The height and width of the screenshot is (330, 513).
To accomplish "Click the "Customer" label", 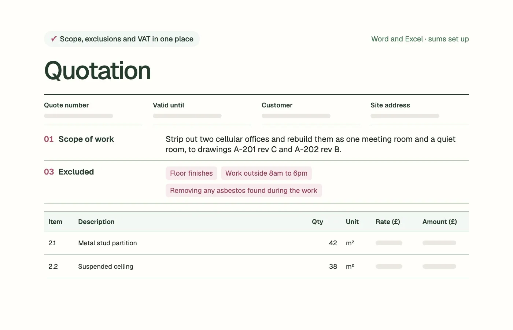I will pos(277,105).
